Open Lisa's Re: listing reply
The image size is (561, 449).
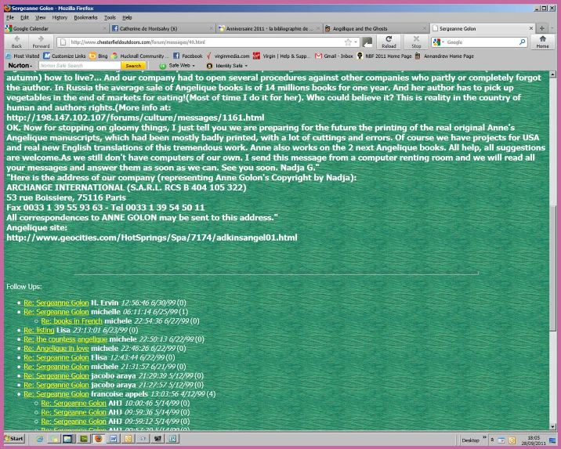(x=39, y=330)
